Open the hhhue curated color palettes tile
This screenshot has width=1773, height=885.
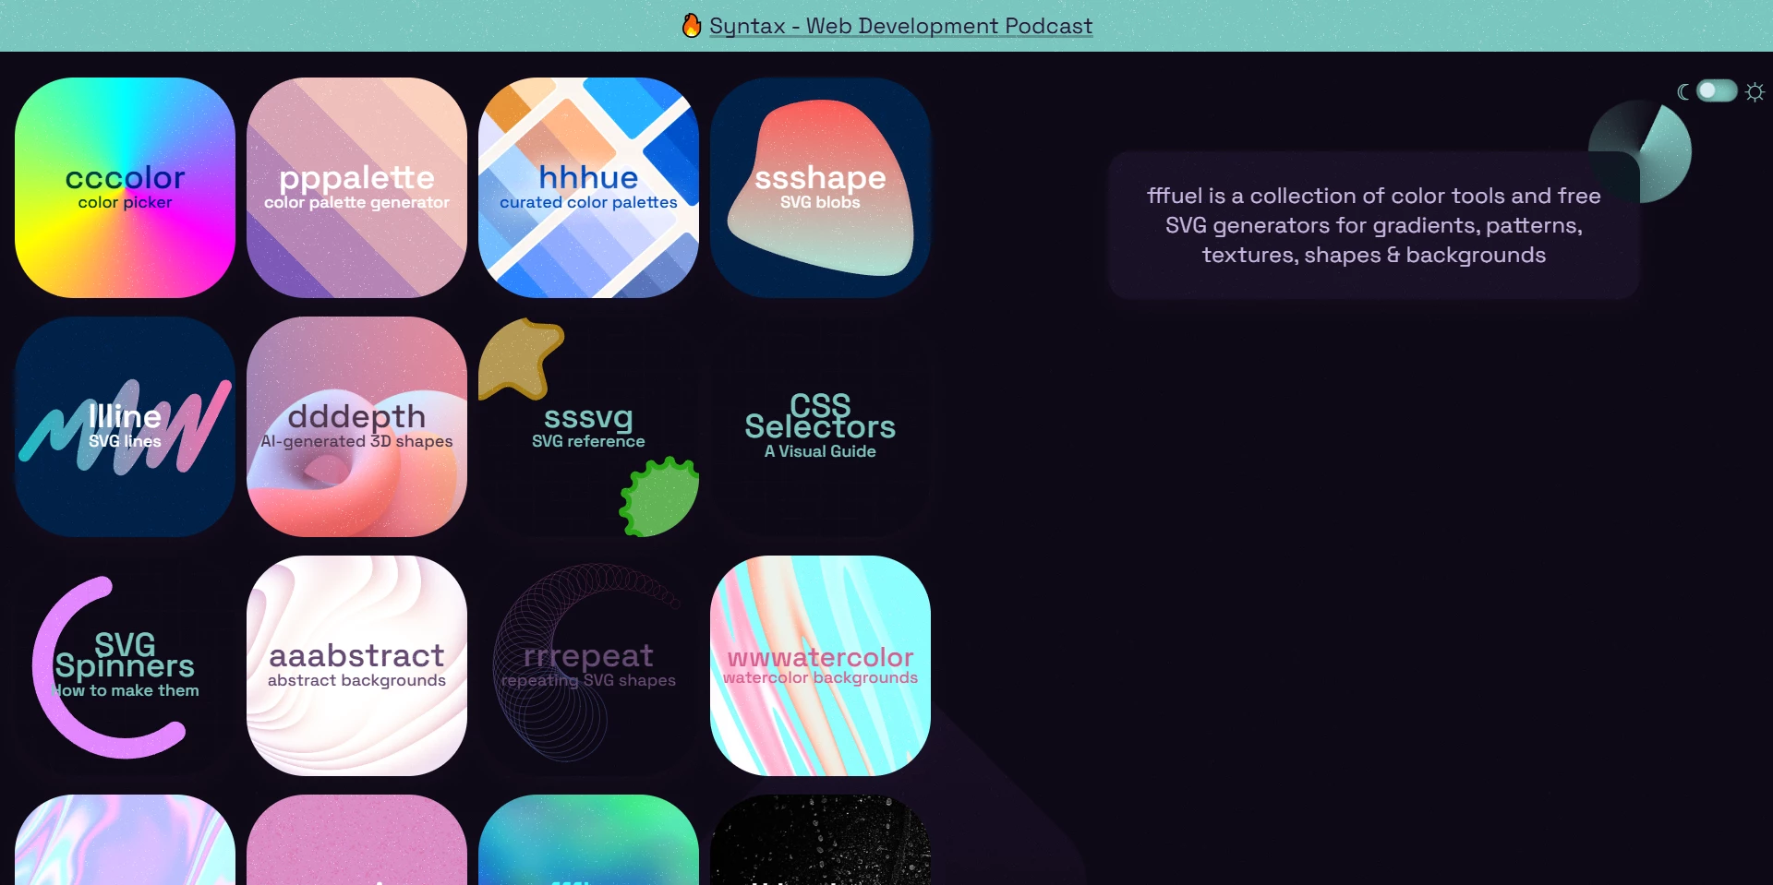pyautogui.click(x=588, y=187)
